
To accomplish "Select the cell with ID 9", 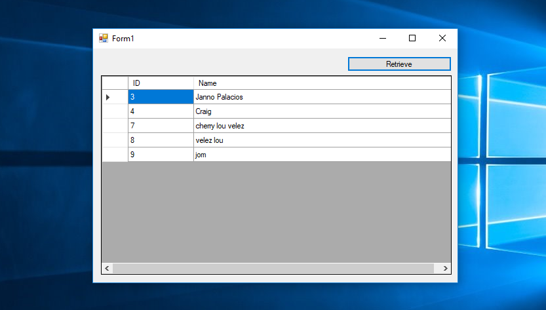I will tap(161, 155).
